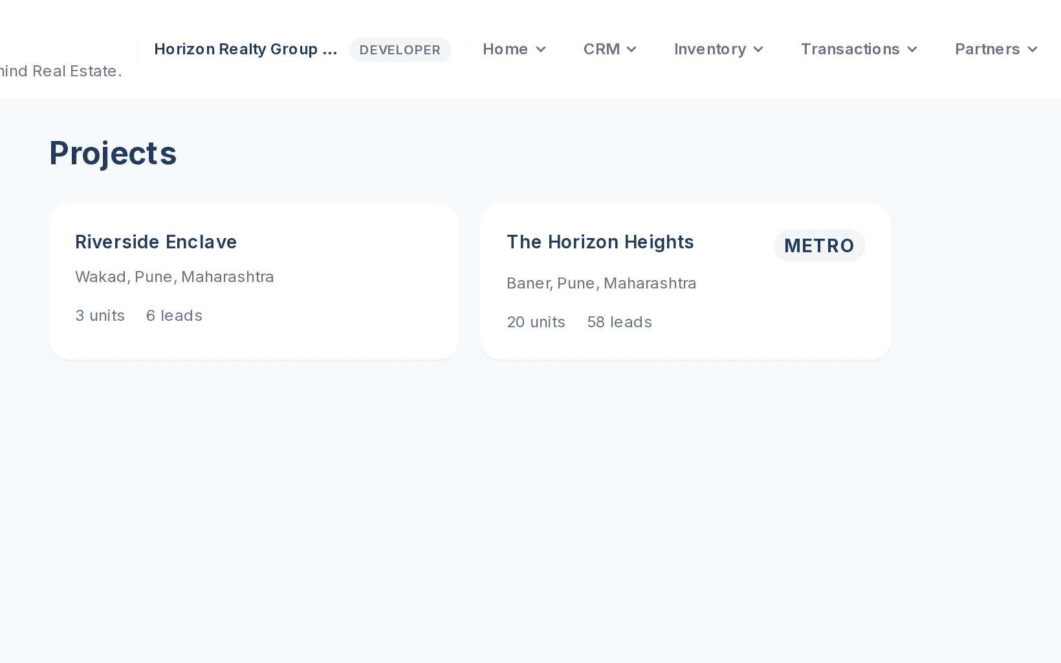The height and width of the screenshot is (663, 1061).
Task: Open the Partners dropdown menu
Action: pos(996,49)
